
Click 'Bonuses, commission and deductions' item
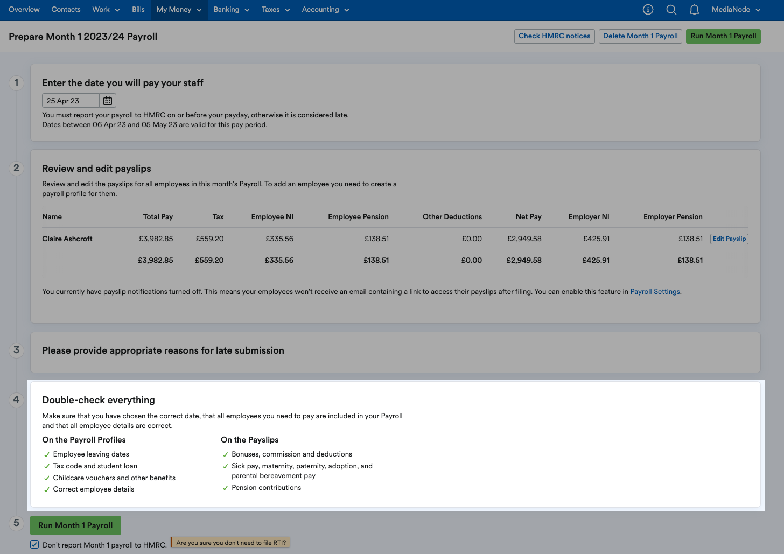click(291, 454)
